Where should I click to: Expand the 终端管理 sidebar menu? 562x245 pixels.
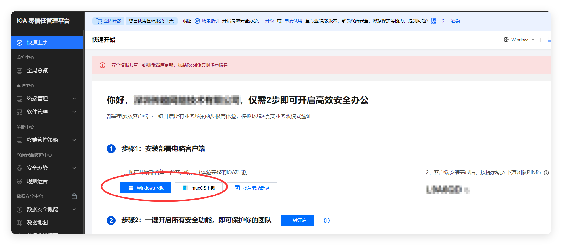[x=74, y=99]
